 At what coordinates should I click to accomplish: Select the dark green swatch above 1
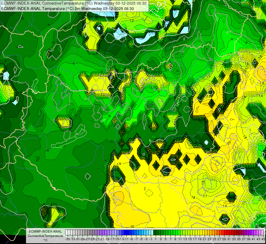[x=155, y=232]
